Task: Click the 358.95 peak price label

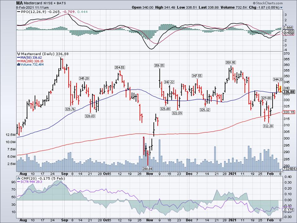Action: pos(231,62)
